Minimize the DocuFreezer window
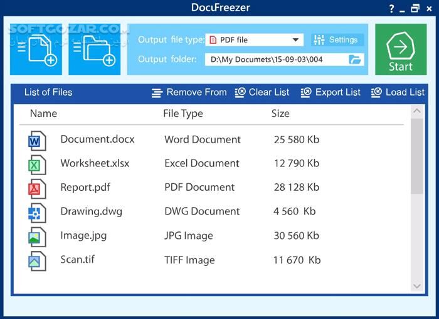The image size is (439, 319). click(403, 11)
